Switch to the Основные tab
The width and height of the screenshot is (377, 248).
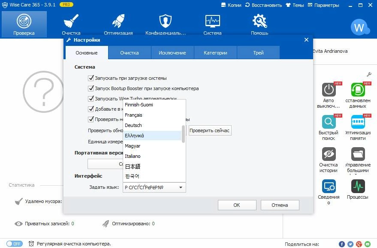[x=87, y=53]
